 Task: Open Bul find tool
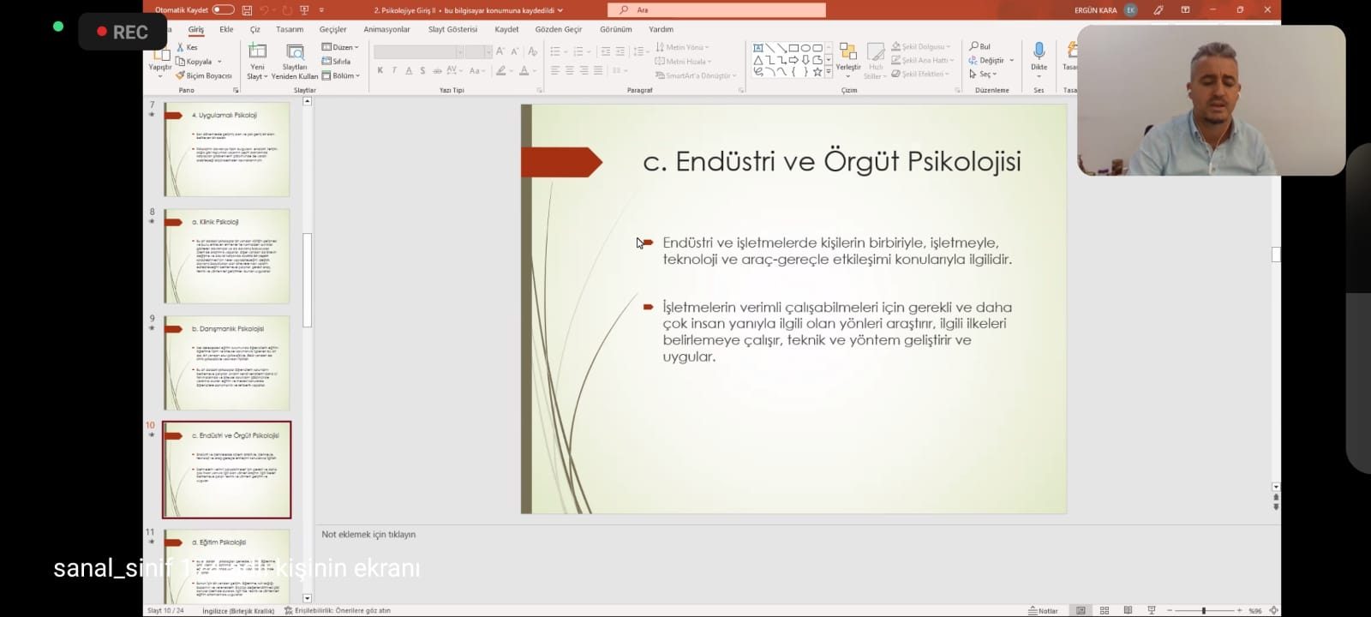pyautogui.click(x=980, y=46)
